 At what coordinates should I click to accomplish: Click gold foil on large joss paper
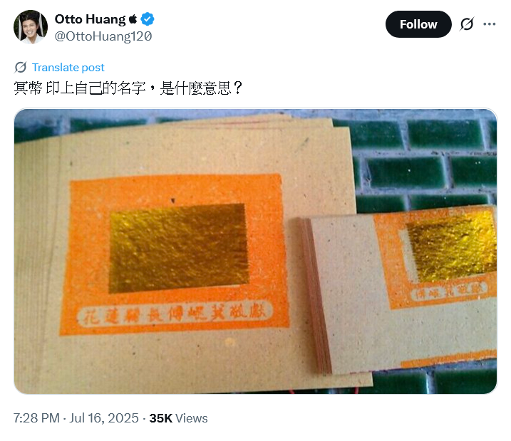[x=179, y=248]
